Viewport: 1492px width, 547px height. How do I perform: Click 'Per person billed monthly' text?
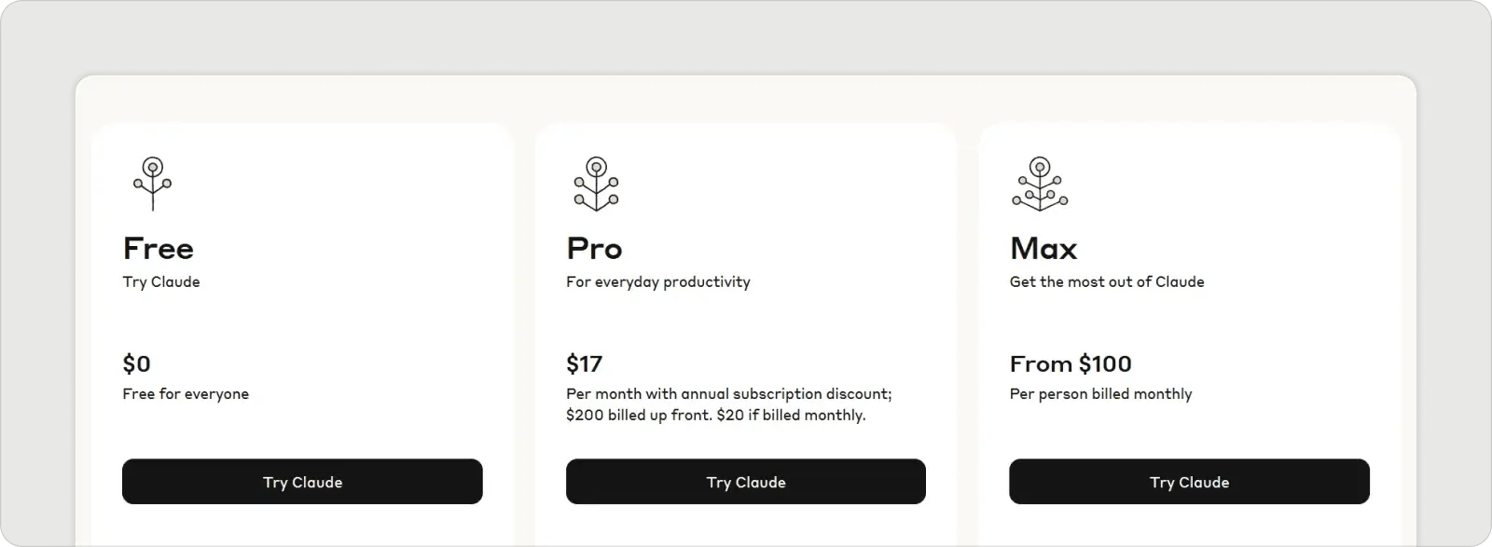click(x=1100, y=394)
